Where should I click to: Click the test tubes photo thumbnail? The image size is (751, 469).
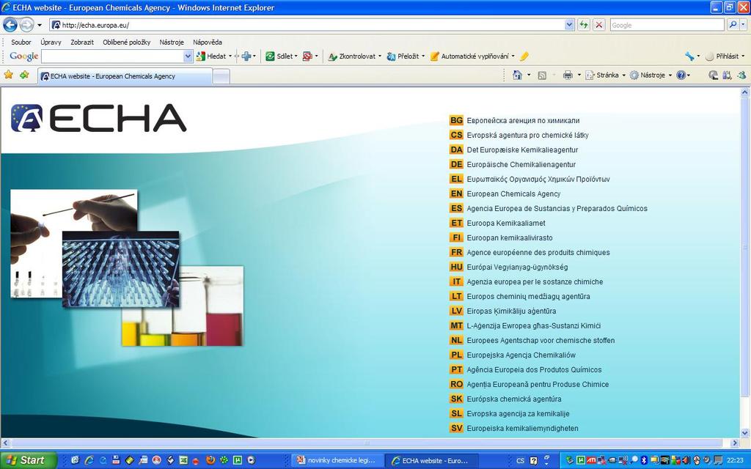(121, 270)
